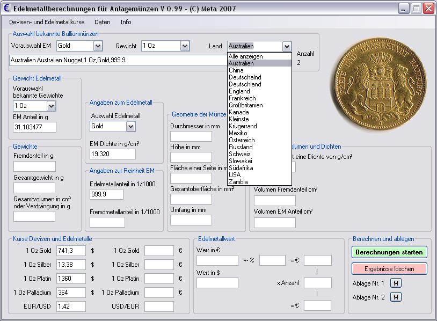Open the Info menu
437x321 pixels.
click(126, 22)
